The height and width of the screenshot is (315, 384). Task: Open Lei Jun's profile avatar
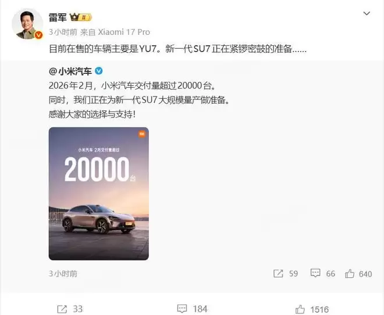point(27,24)
